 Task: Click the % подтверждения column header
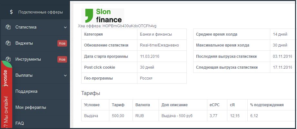pos(267,105)
